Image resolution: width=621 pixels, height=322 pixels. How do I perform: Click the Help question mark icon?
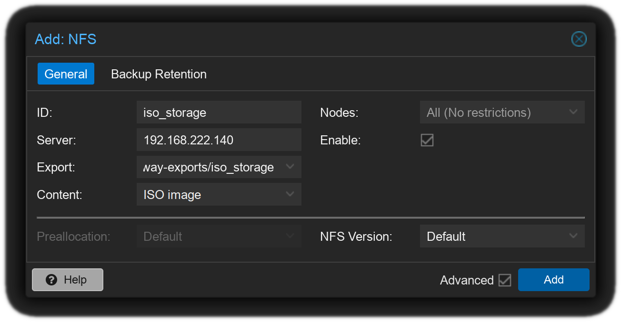coord(51,280)
